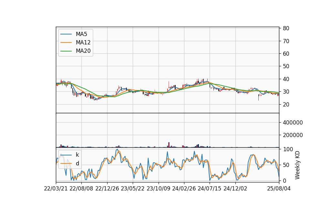
Task: Click the price axis value 30
Action: (x=286, y=92)
